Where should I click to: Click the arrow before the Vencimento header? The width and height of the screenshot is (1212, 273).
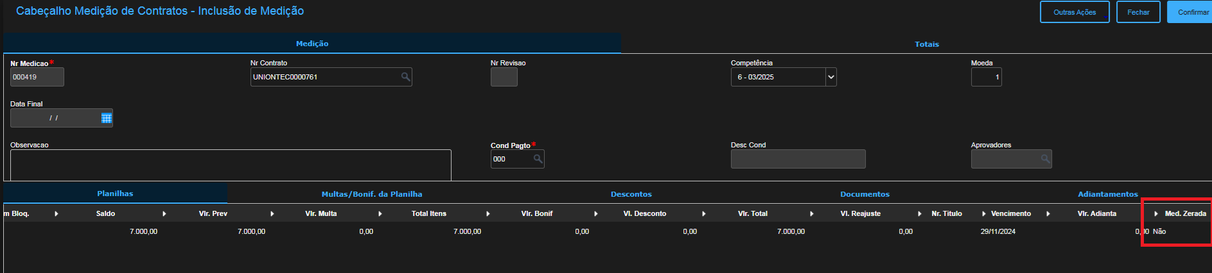(x=983, y=213)
